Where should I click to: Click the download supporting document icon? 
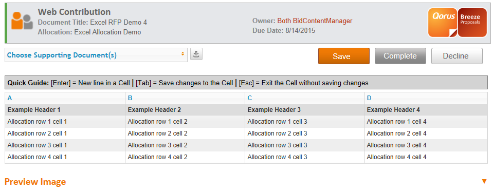[x=196, y=54]
